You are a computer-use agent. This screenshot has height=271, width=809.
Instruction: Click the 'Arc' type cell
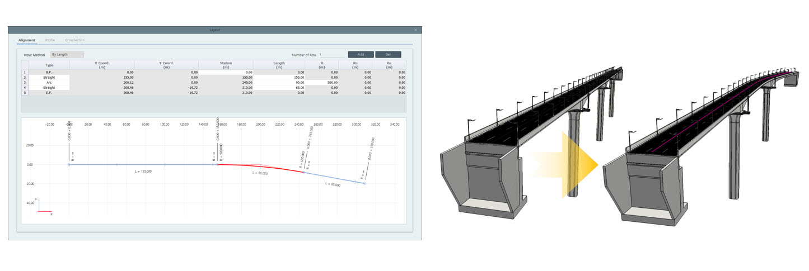coord(49,82)
